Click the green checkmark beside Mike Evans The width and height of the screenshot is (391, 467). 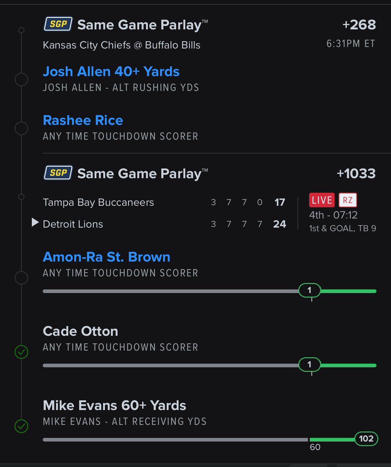coord(21,427)
